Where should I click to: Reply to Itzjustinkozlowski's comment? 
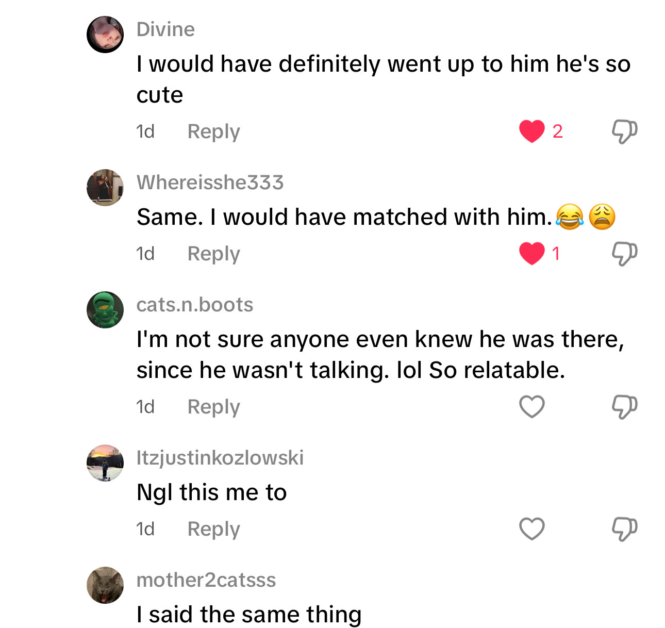[x=213, y=529]
